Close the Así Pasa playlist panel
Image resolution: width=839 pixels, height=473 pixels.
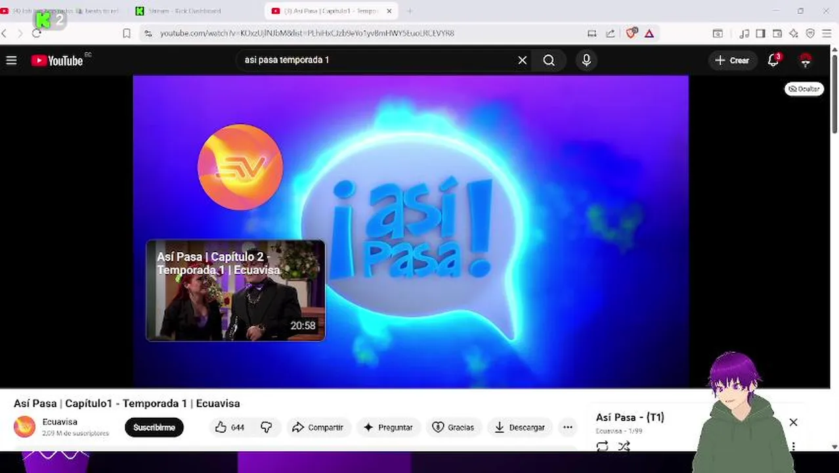click(793, 422)
